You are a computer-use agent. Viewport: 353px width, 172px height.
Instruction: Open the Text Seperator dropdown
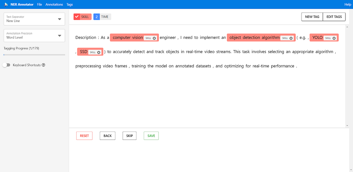pyautogui.click(x=59, y=19)
